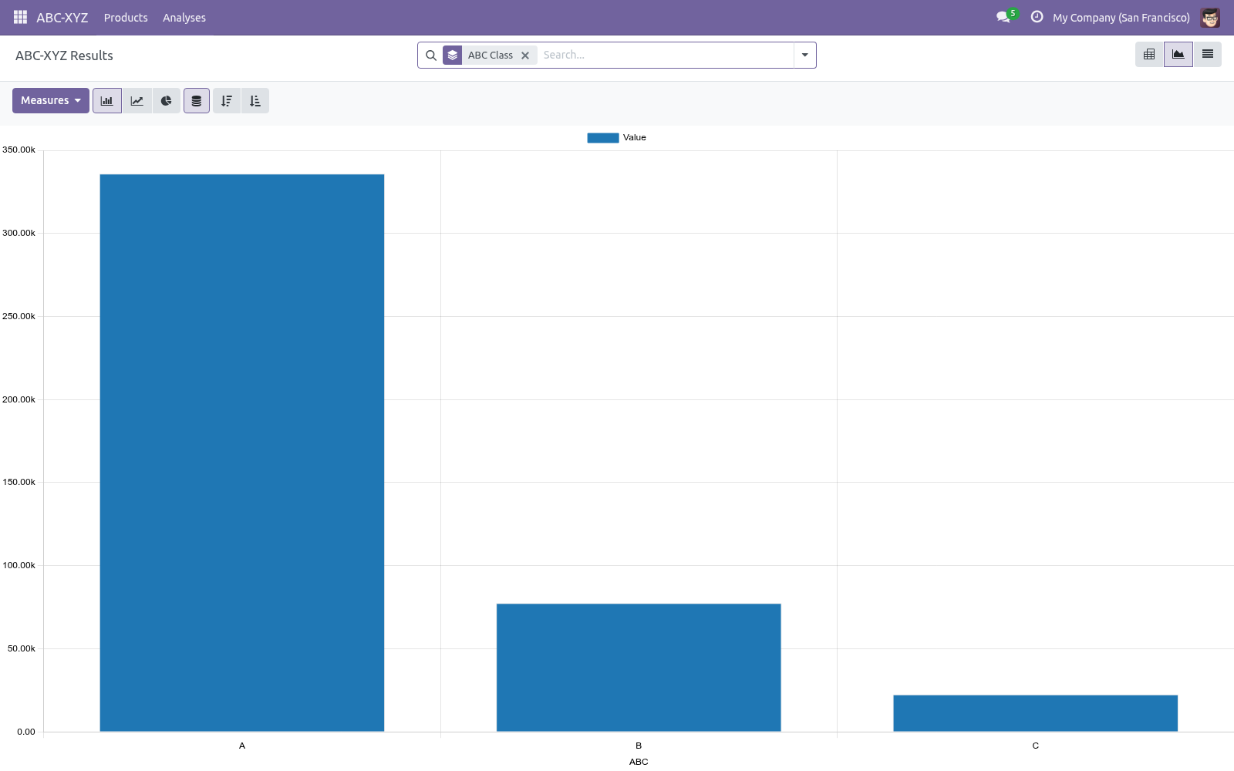
Task: Toggle the Value legend color swatch
Action: (603, 138)
